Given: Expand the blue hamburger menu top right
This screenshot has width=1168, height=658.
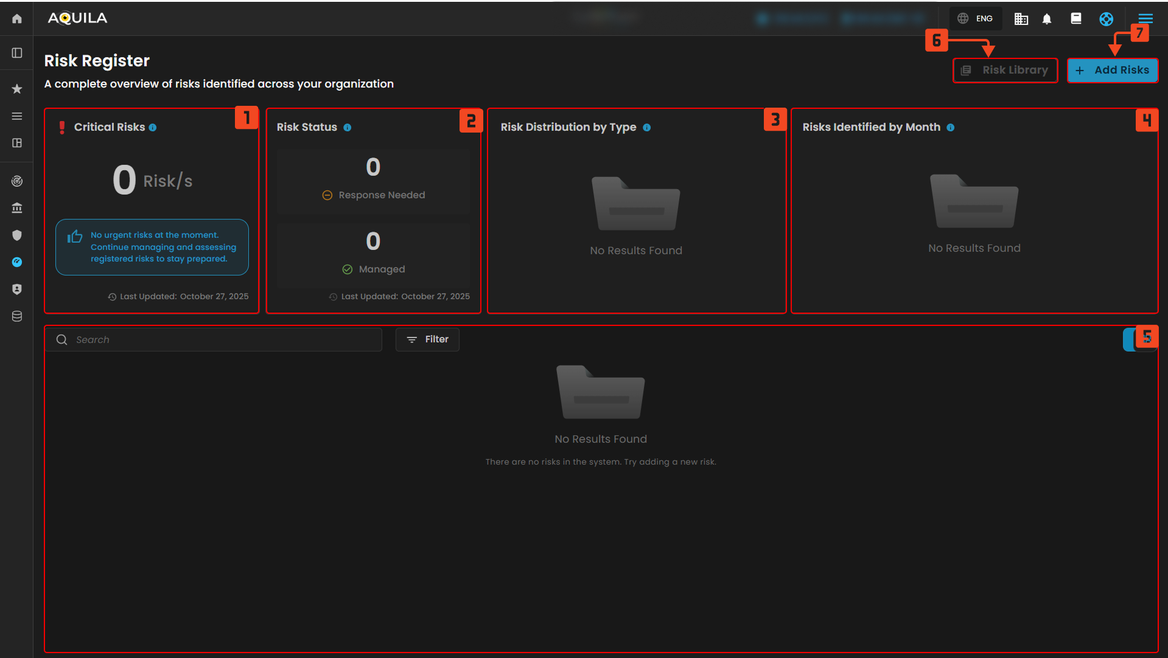Looking at the screenshot, I should (1145, 19).
